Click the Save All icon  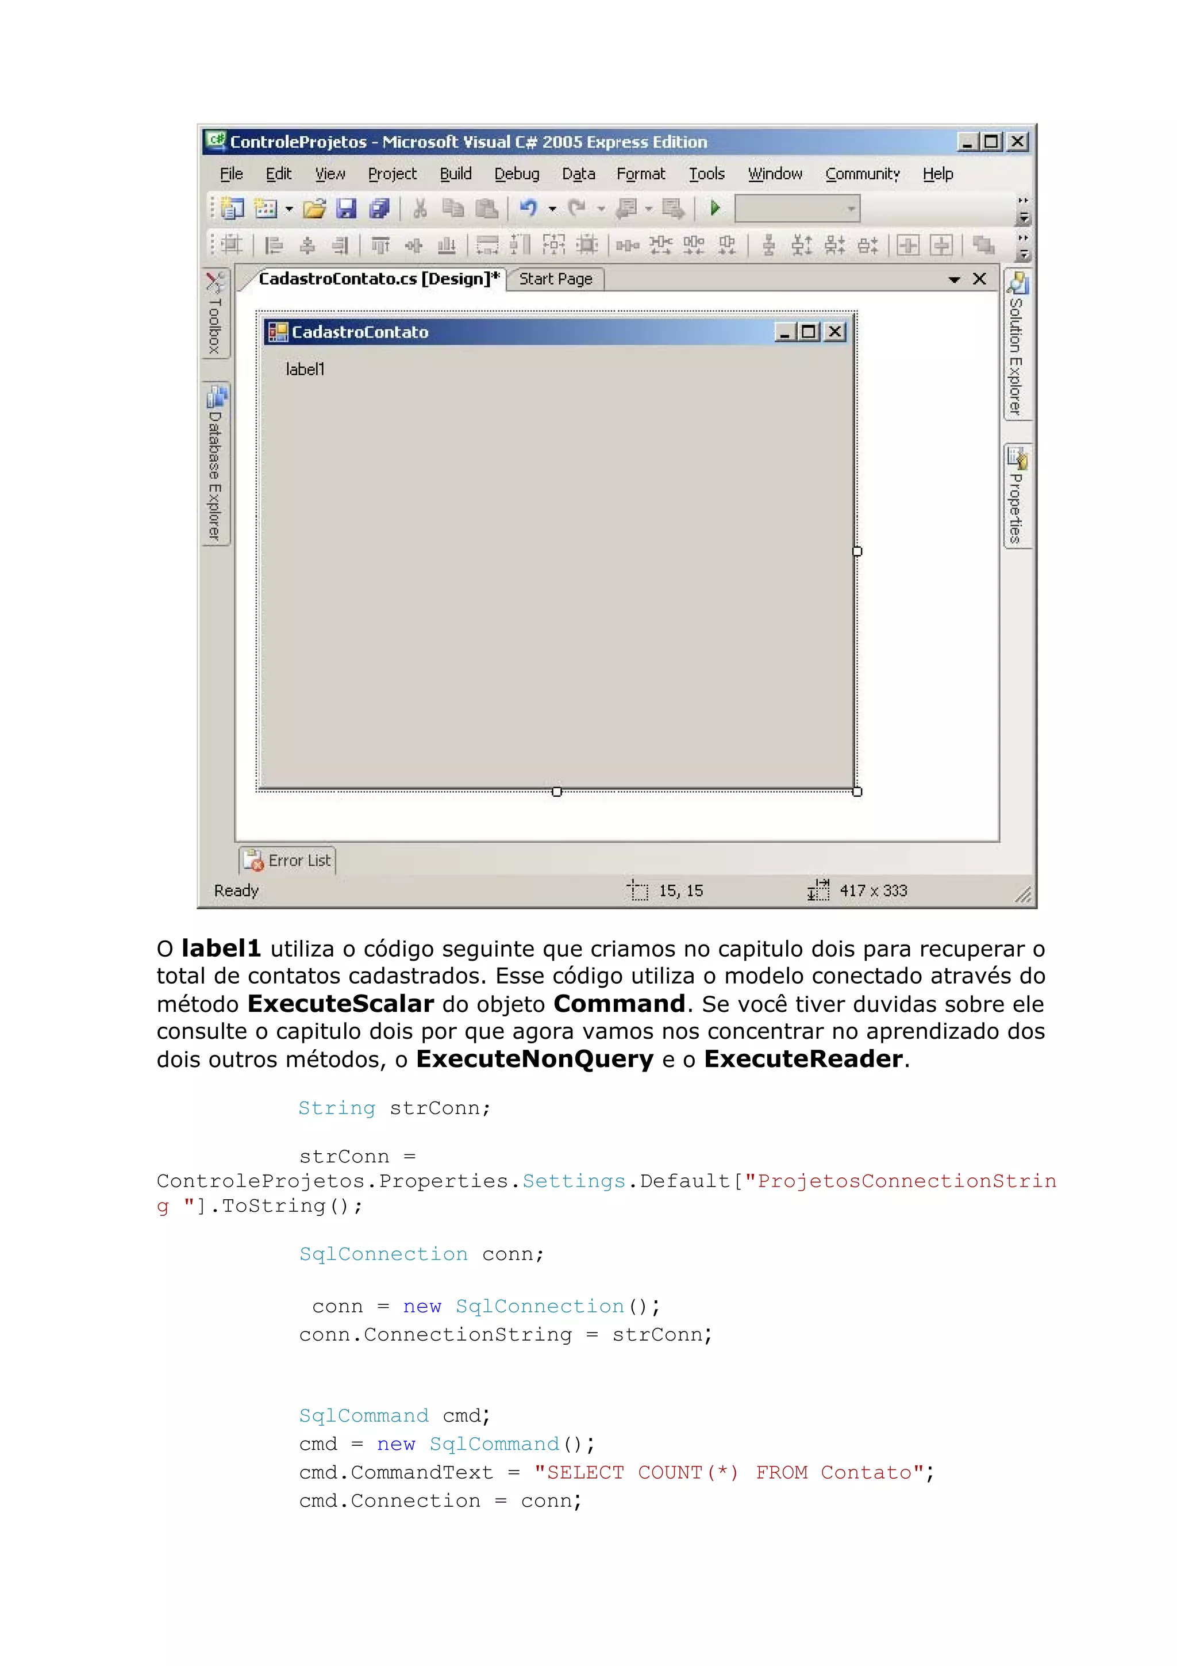(379, 209)
